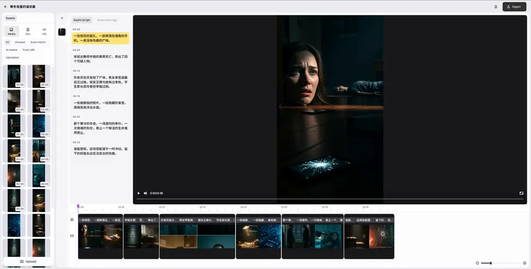This screenshot has width=531, height=269.
Task: Click the plus icon beside Audio script
Action: (62, 18)
